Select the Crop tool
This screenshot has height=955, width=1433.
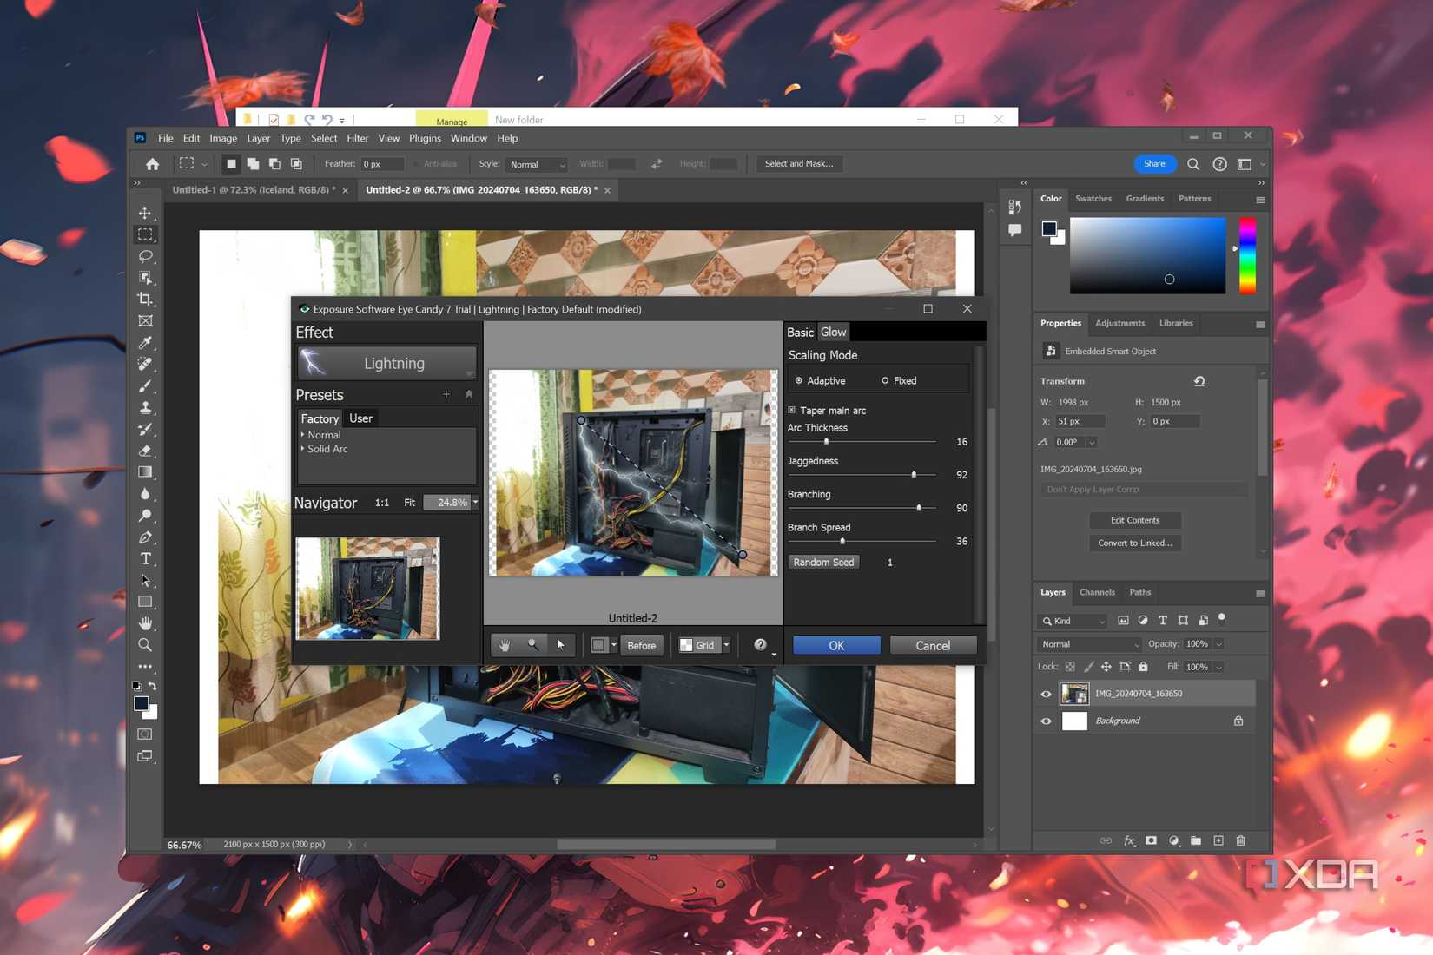point(145,300)
